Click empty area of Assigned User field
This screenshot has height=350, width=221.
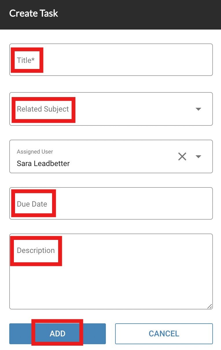pyautogui.click(x=121, y=156)
